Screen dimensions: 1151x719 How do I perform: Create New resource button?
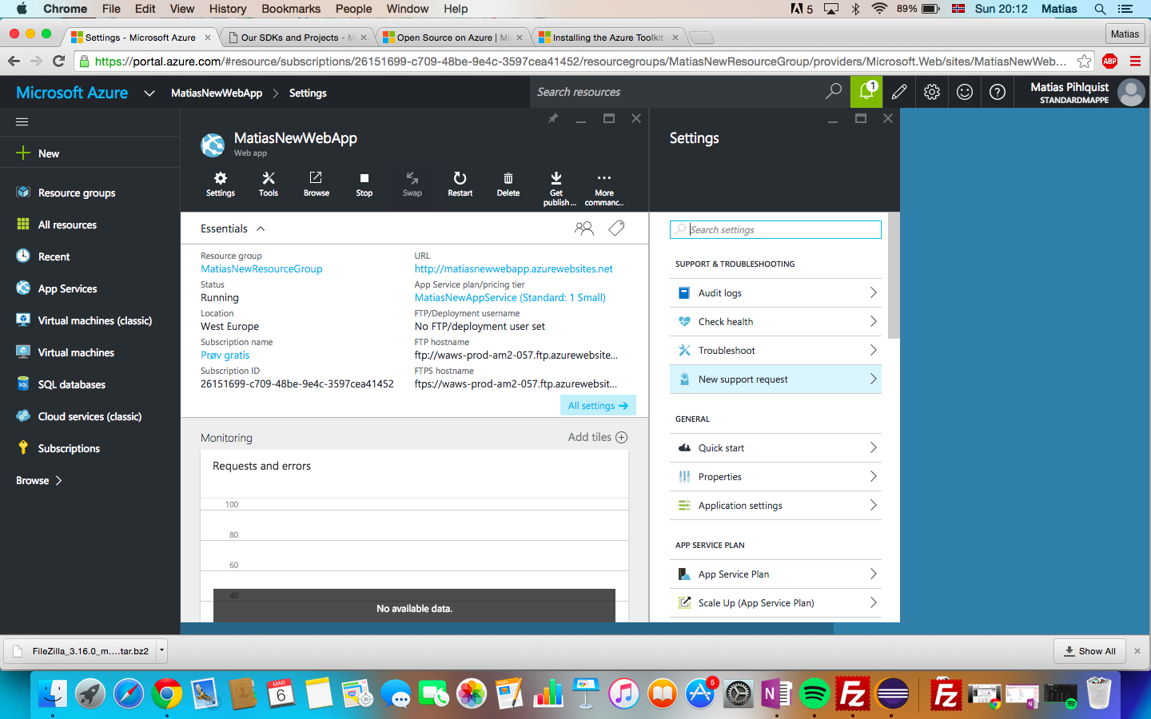38,153
